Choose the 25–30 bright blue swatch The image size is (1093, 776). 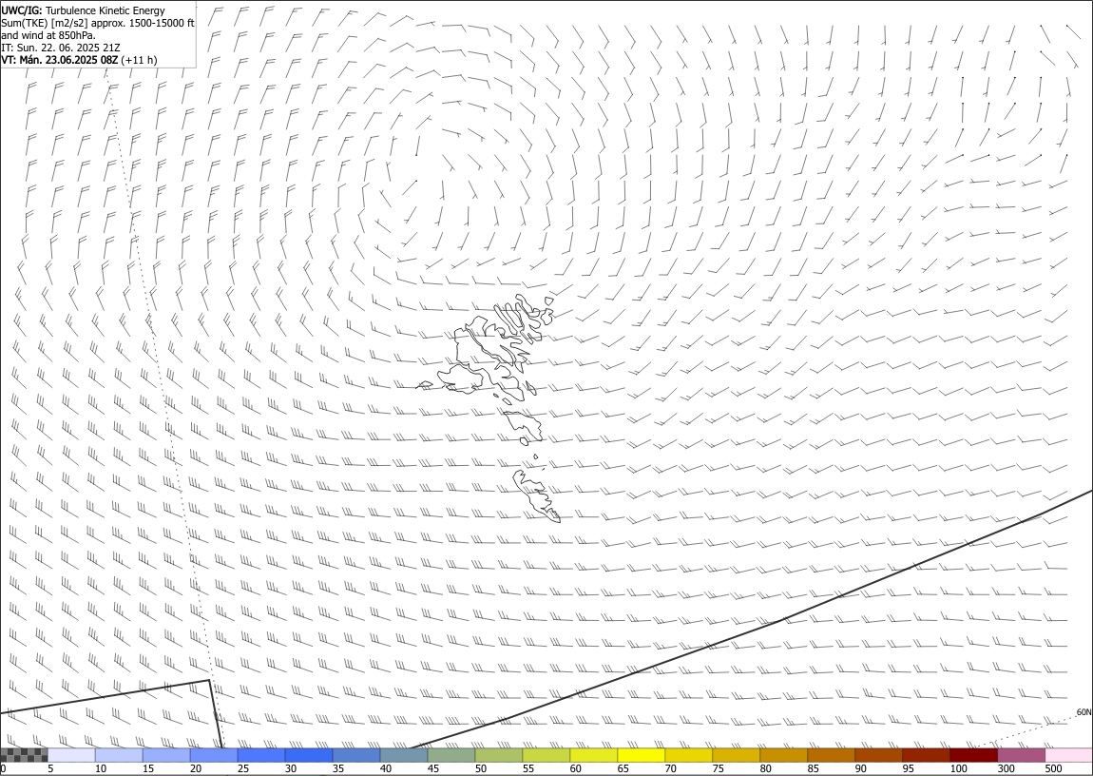261,755
